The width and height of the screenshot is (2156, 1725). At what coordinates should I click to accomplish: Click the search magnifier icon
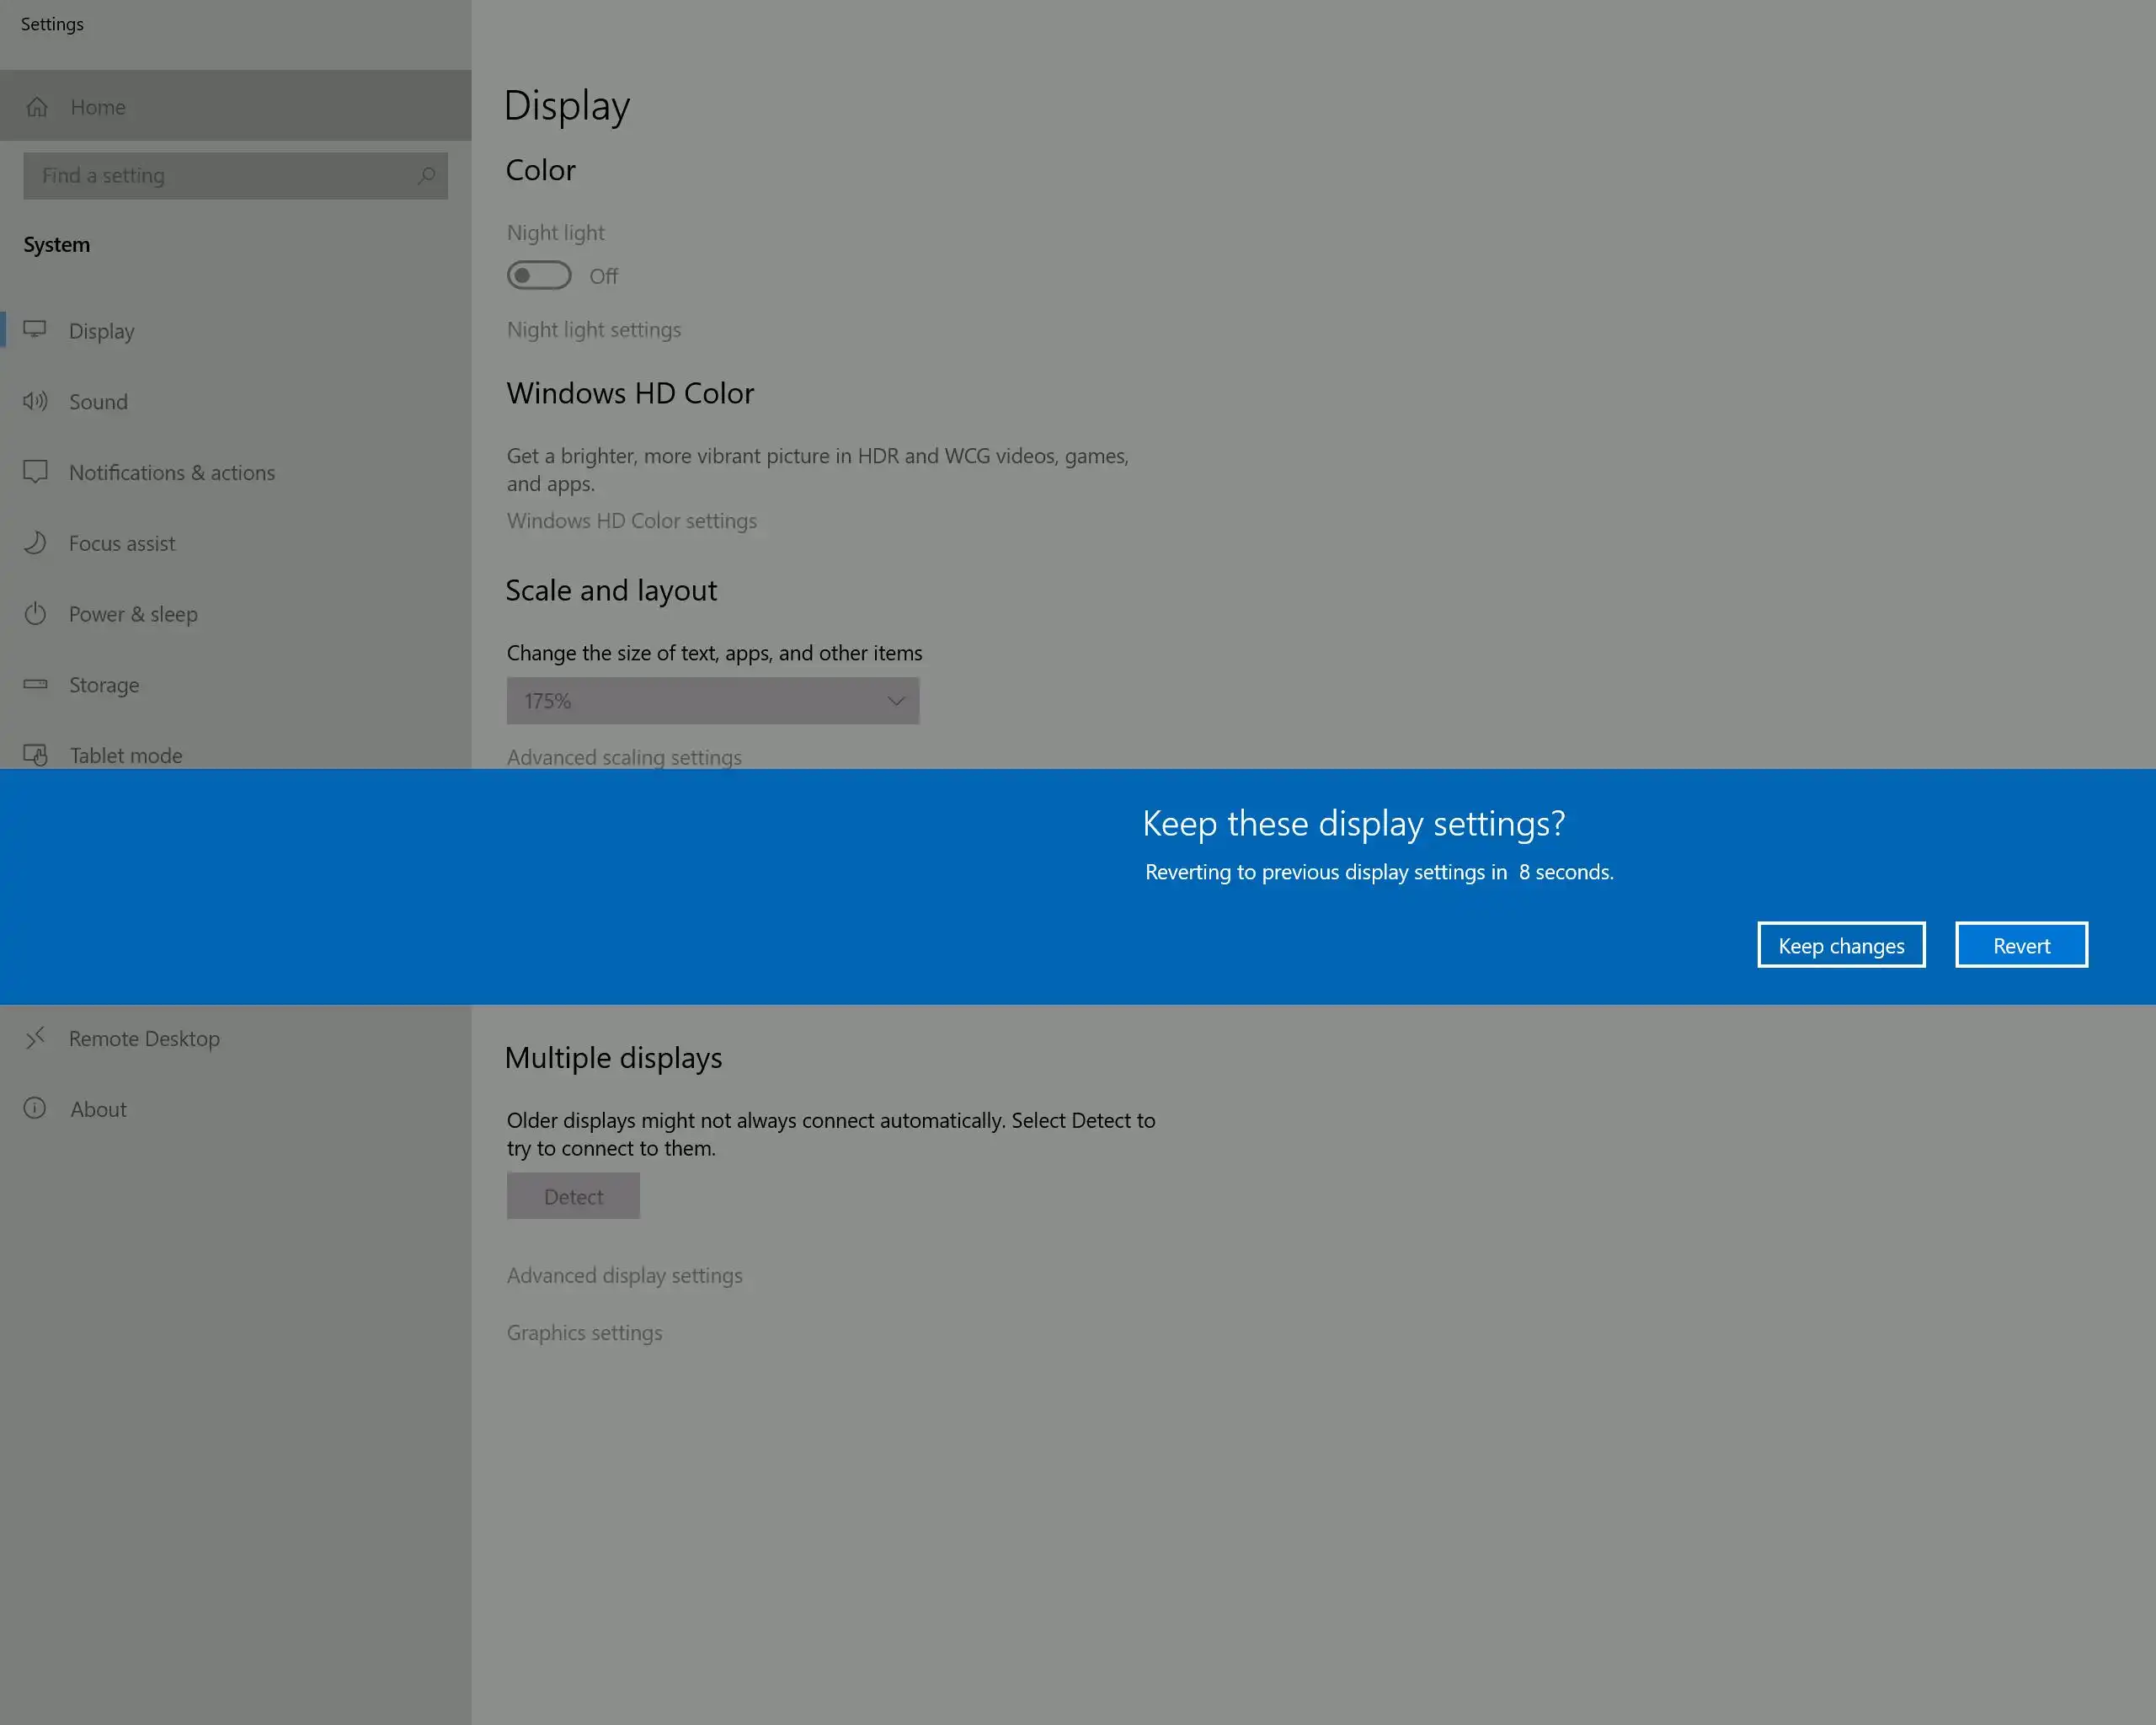[426, 176]
